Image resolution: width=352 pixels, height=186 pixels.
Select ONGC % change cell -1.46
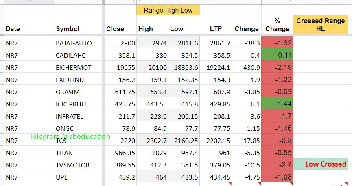tap(277, 128)
